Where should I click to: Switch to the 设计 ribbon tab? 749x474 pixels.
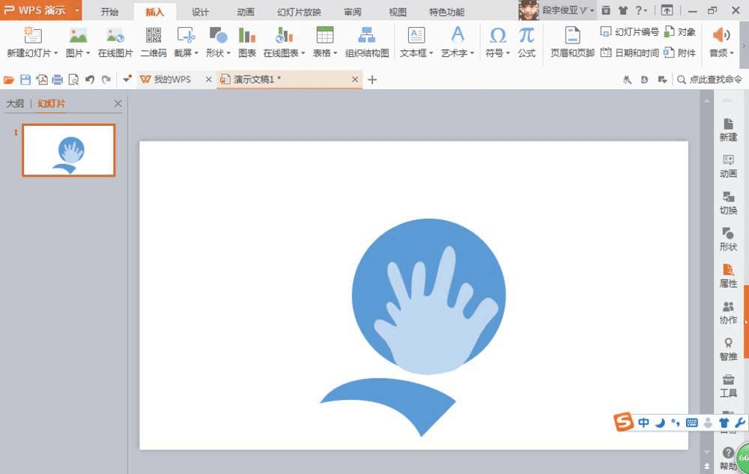click(x=200, y=12)
